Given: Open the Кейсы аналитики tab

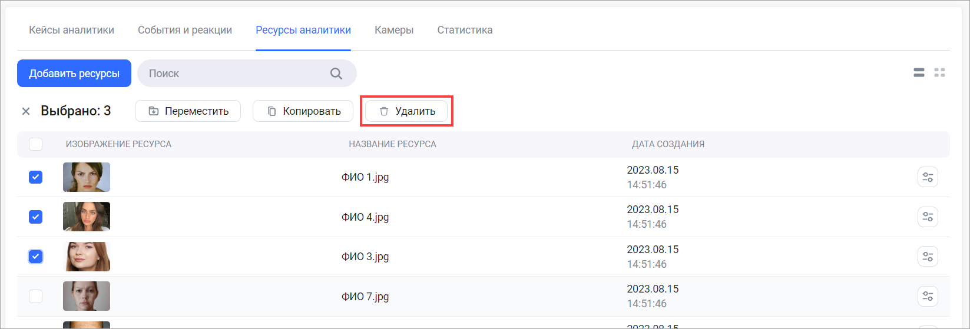Looking at the screenshot, I should [72, 30].
